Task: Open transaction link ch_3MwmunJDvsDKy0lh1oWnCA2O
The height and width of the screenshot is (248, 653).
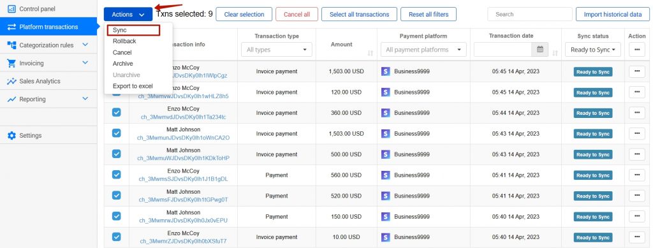Action: coord(184,138)
